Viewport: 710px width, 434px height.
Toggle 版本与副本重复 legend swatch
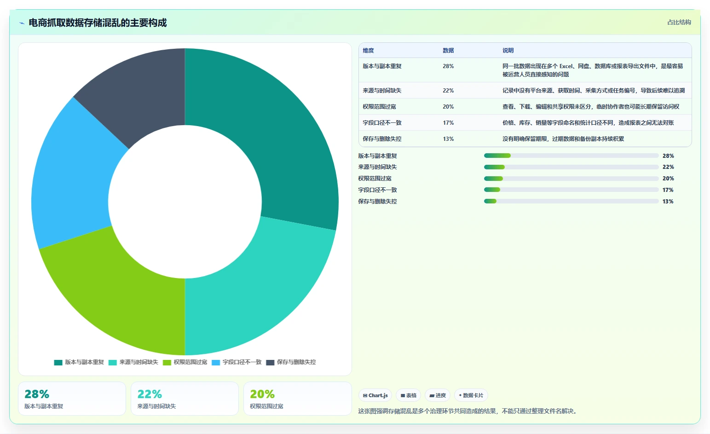point(58,363)
